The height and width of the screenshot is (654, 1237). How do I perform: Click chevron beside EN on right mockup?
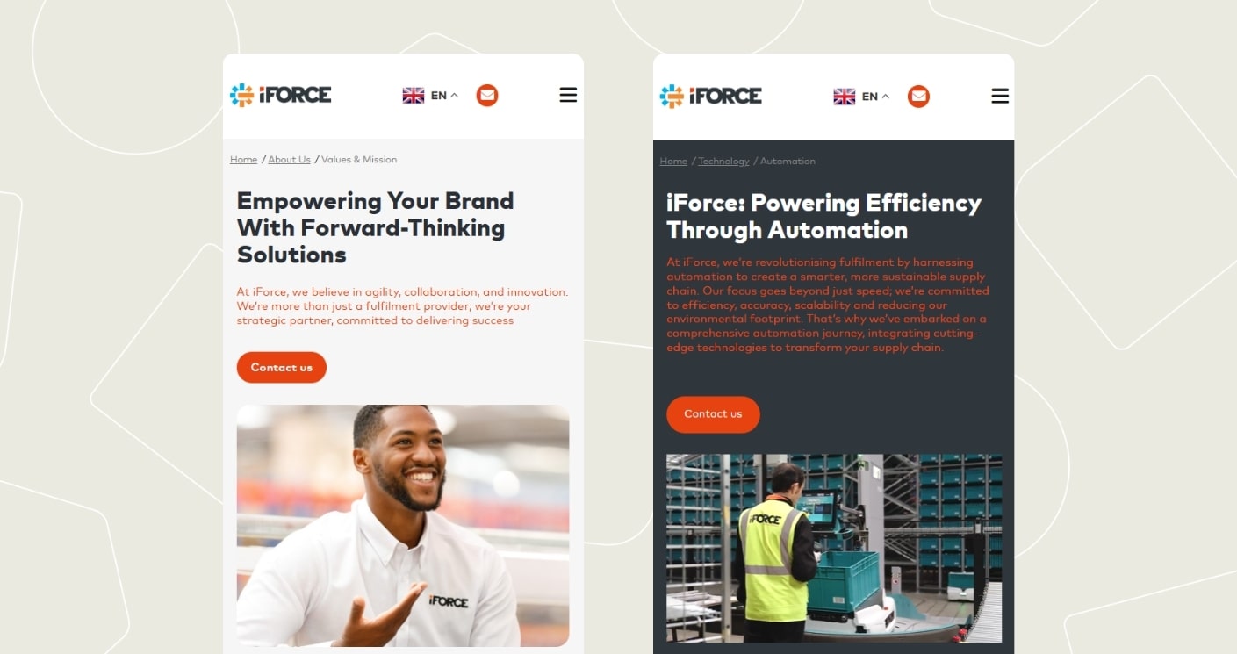pyautogui.click(x=886, y=97)
